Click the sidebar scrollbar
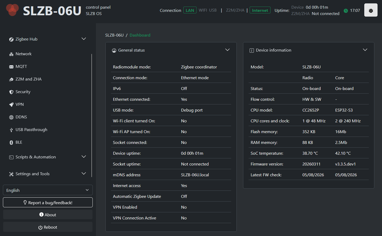 (x=92, y=115)
